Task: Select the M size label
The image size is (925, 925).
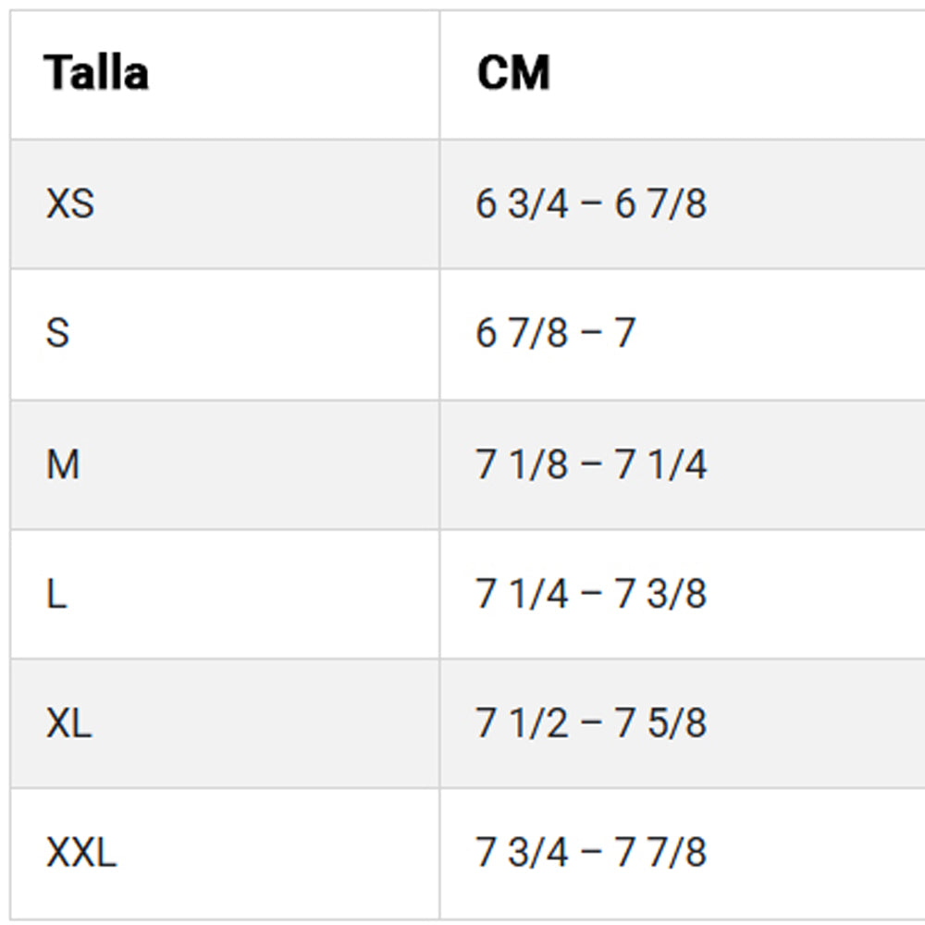Action: point(63,463)
